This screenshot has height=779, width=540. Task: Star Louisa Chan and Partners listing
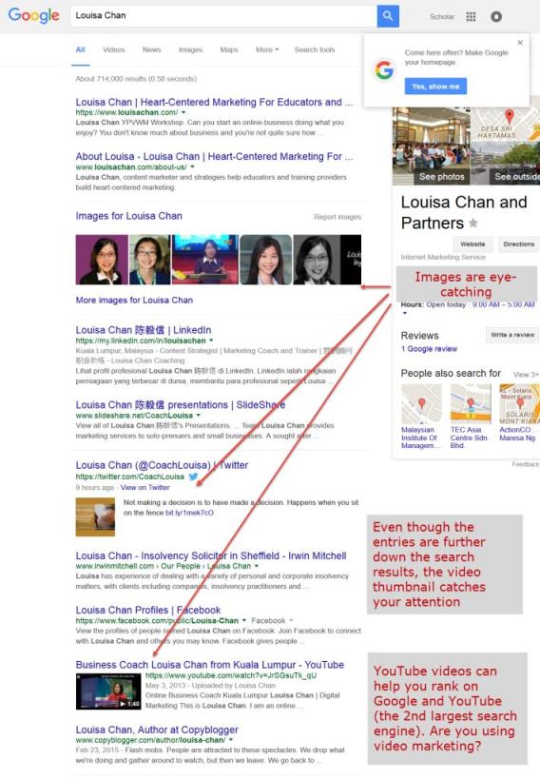click(473, 224)
